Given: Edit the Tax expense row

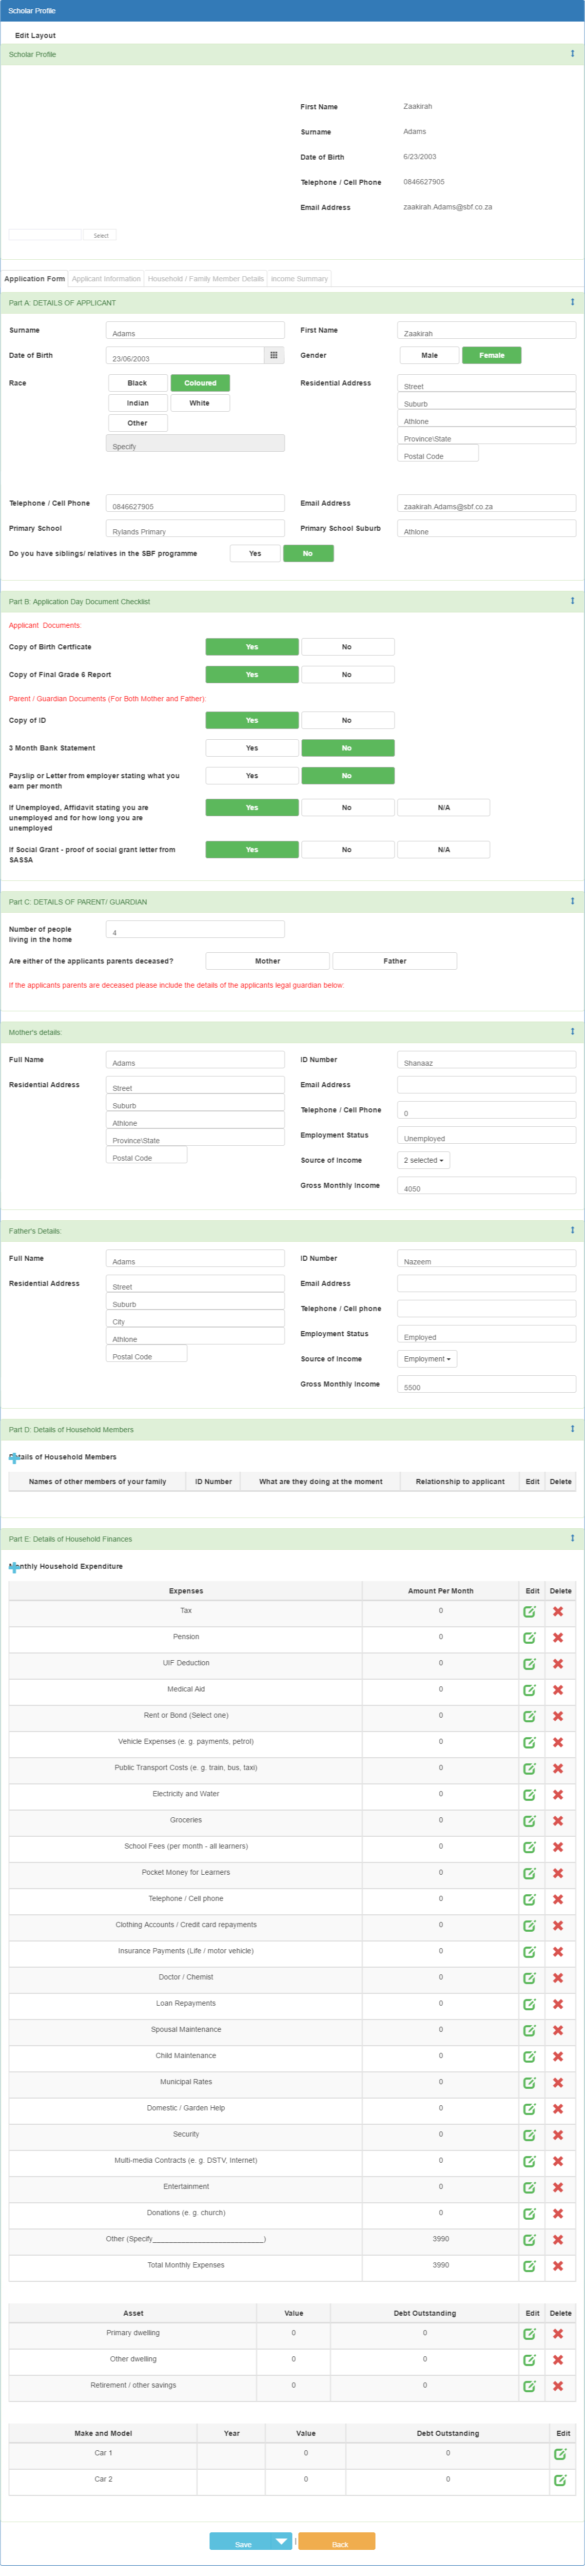Looking at the screenshot, I should (530, 1612).
